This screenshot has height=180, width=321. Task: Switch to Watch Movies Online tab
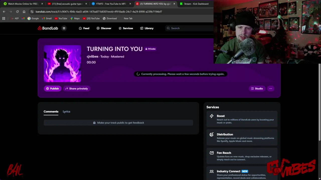[23, 4]
